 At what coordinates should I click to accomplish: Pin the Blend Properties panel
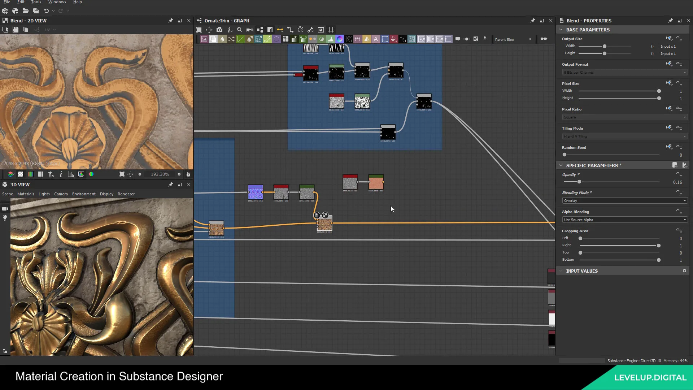671,21
